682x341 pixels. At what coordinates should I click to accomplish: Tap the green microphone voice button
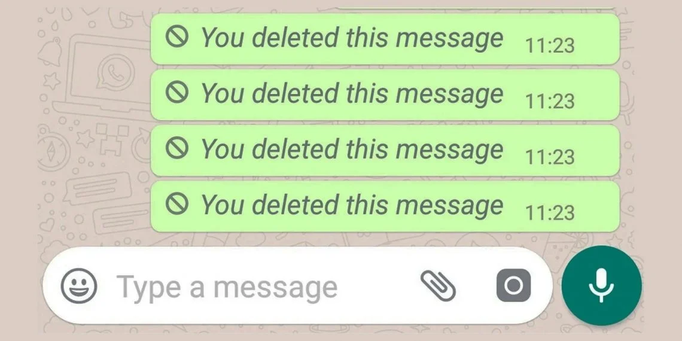pyautogui.click(x=601, y=285)
